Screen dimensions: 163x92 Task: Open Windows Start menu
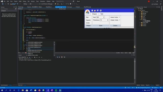pyautogui.click(x=2, y=90)
